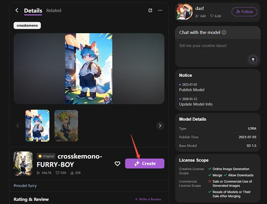Viewport: 267px width, 204px height.
Task: Click the Publish Time value 2023-07-03
Action: coord(247,137)
